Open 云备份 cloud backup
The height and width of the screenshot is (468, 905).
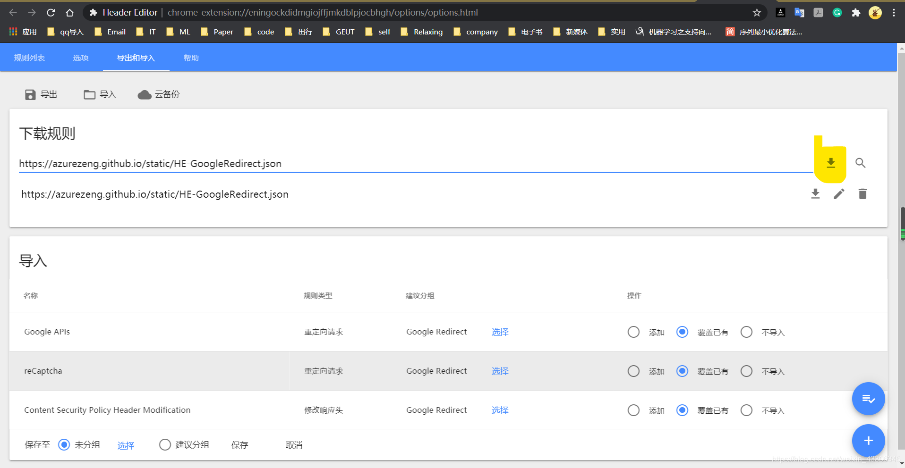point(158,94)
